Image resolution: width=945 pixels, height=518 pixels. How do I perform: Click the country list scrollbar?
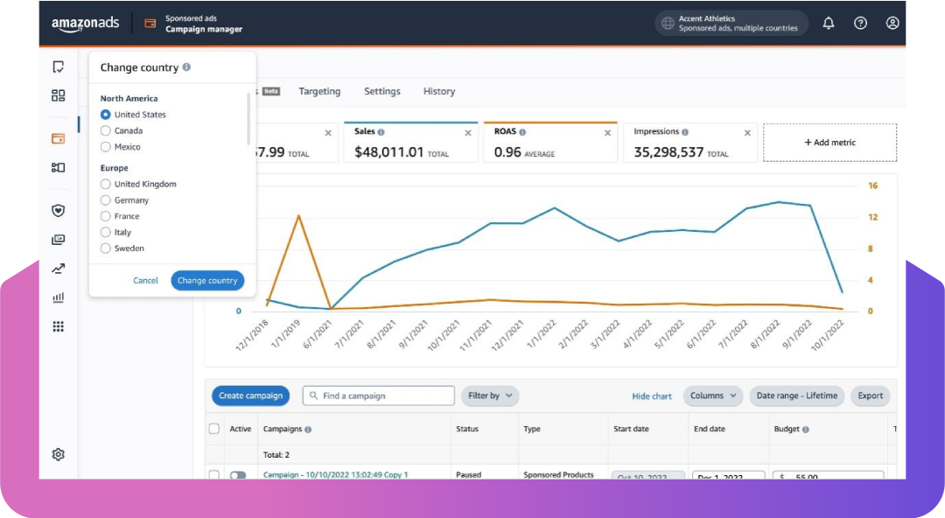tap(248, 119)
